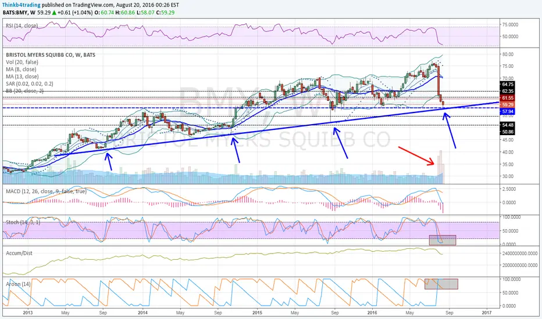Click the 2015 time axis label
The image size is (542, 319).
coord(257,313)
